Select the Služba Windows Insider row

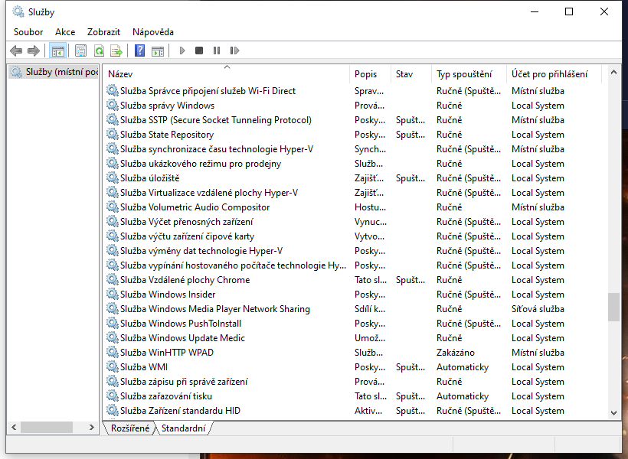pos(352,295)
